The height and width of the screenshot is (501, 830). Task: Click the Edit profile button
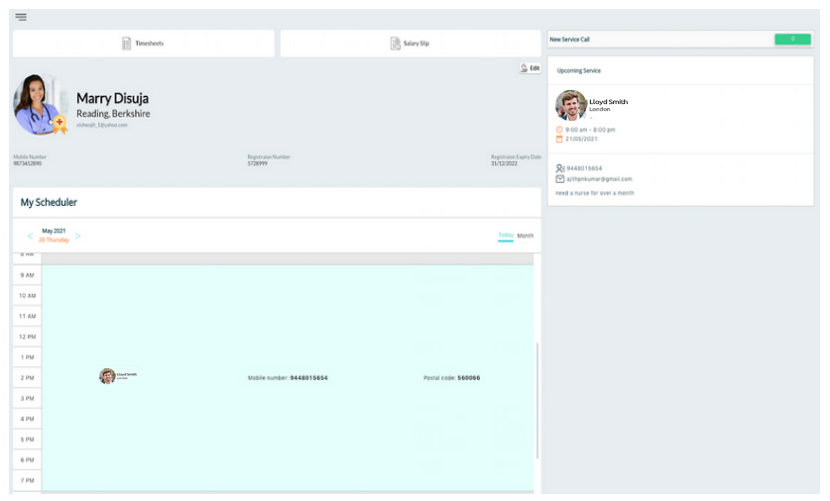click(530, 68)
